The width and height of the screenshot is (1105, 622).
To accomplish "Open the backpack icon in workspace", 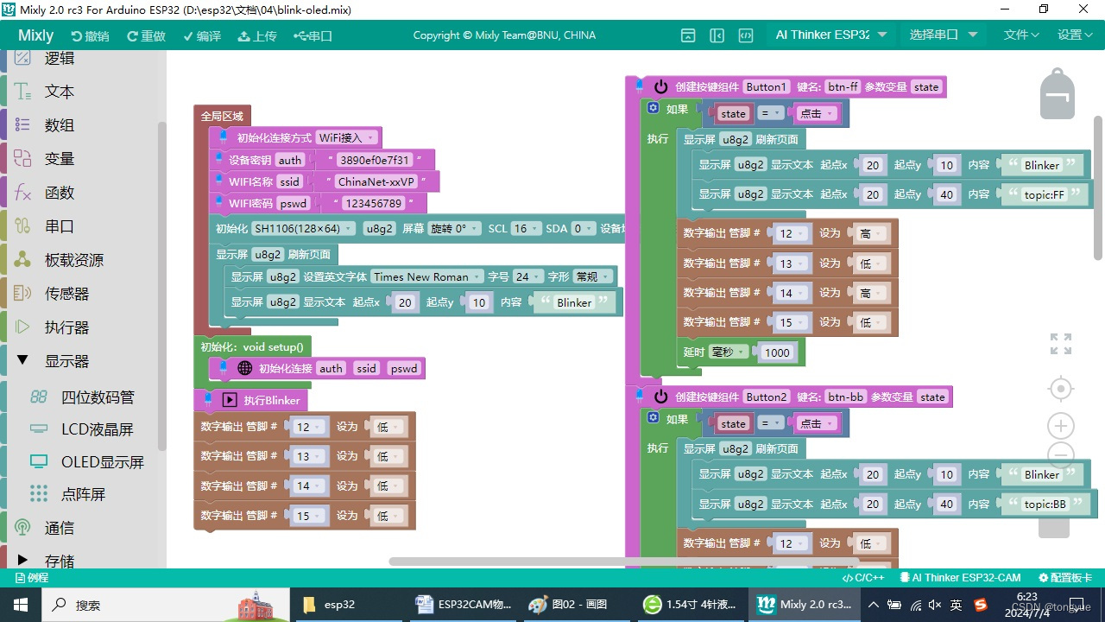I will pos(1057,93).
